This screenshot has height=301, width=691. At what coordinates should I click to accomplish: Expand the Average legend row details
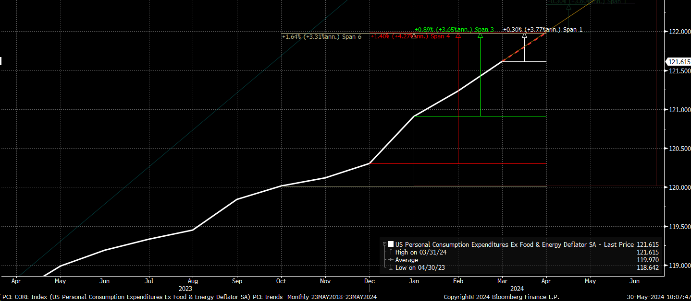click(x=407, y=259)
